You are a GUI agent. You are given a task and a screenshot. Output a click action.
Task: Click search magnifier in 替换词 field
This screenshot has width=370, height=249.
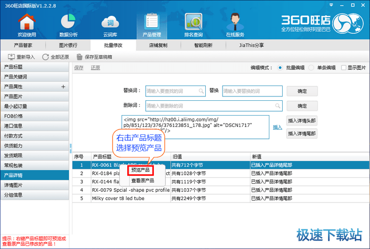click(201, 91)
